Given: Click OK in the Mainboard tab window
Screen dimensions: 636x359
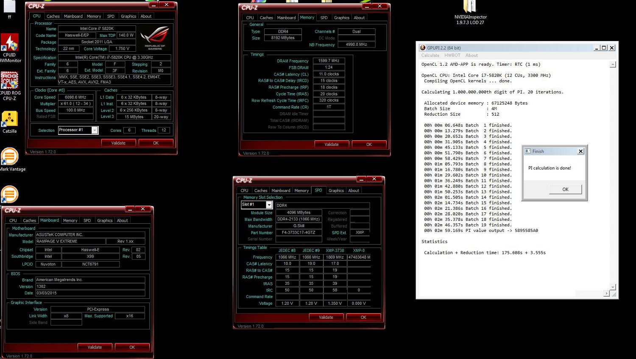Looking at the screenshot, I should click(x=132, y=347).
